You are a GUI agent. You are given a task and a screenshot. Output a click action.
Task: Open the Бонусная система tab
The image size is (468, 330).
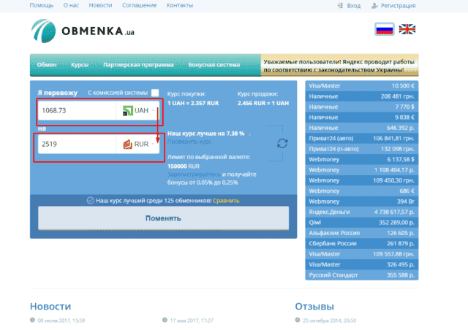(214, 65)
